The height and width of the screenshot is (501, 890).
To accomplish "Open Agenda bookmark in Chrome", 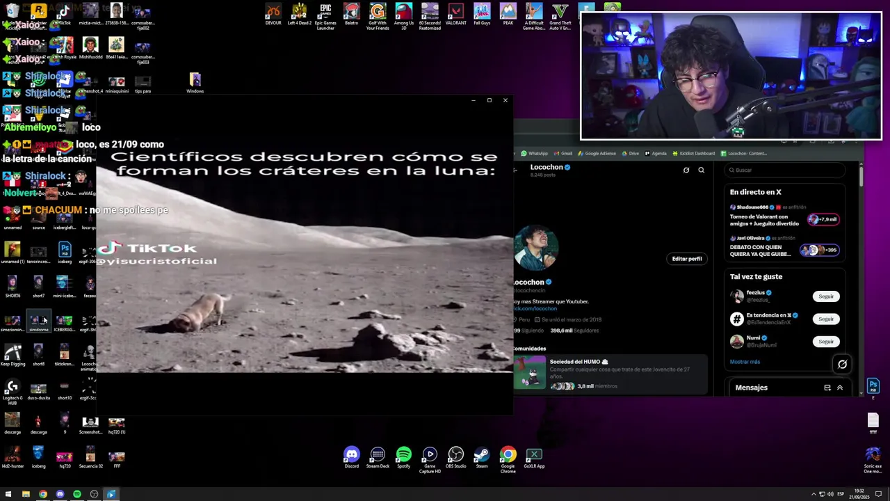I will pyautogui.click(x=656, y=153).
